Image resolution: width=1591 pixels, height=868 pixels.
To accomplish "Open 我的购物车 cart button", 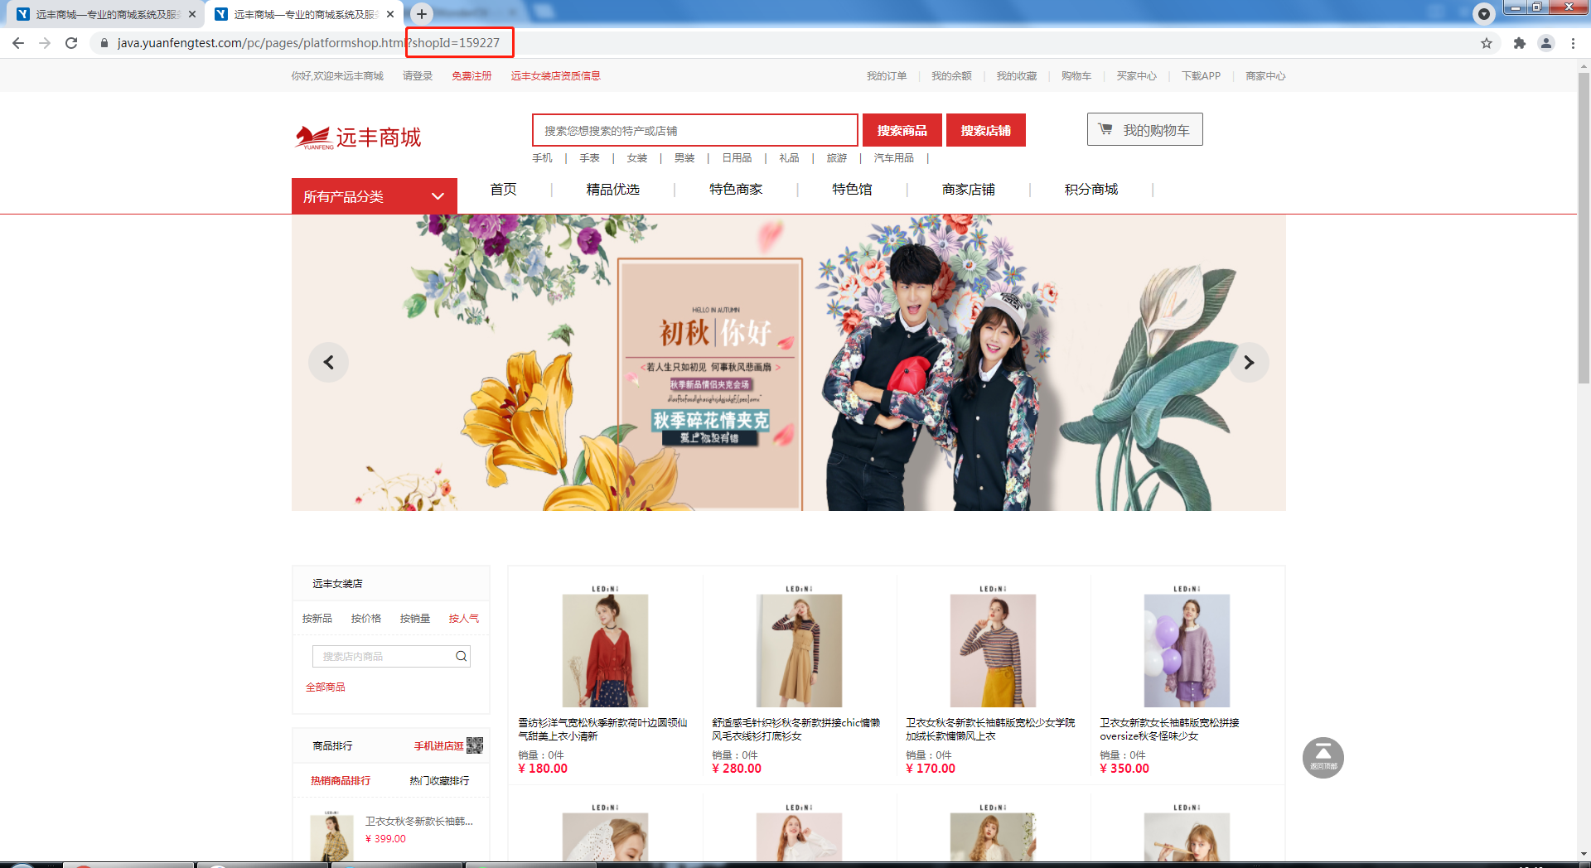I will [1145, 130].
